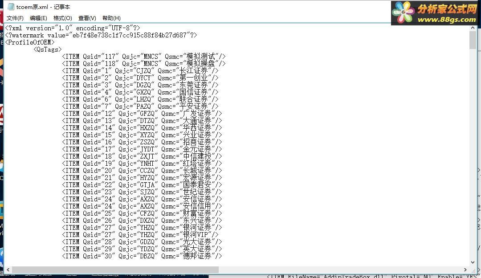481x278 pixels.
Task: Click the line with 长江证券
Action: pos(140,70)
